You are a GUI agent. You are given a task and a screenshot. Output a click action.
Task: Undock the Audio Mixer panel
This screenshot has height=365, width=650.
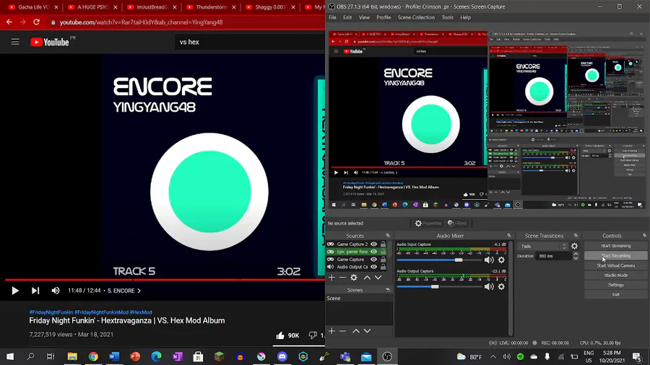509,236
